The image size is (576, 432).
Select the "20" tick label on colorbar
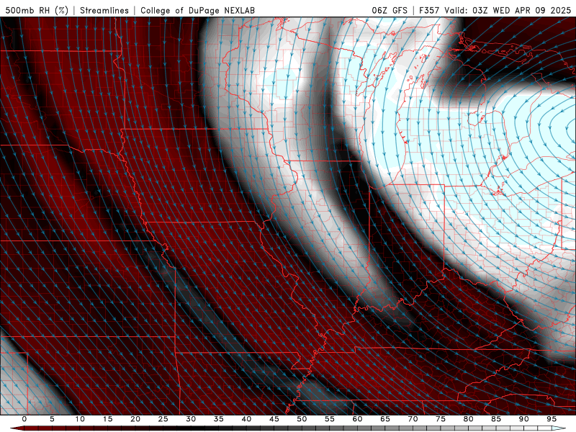tap(135, 419)
